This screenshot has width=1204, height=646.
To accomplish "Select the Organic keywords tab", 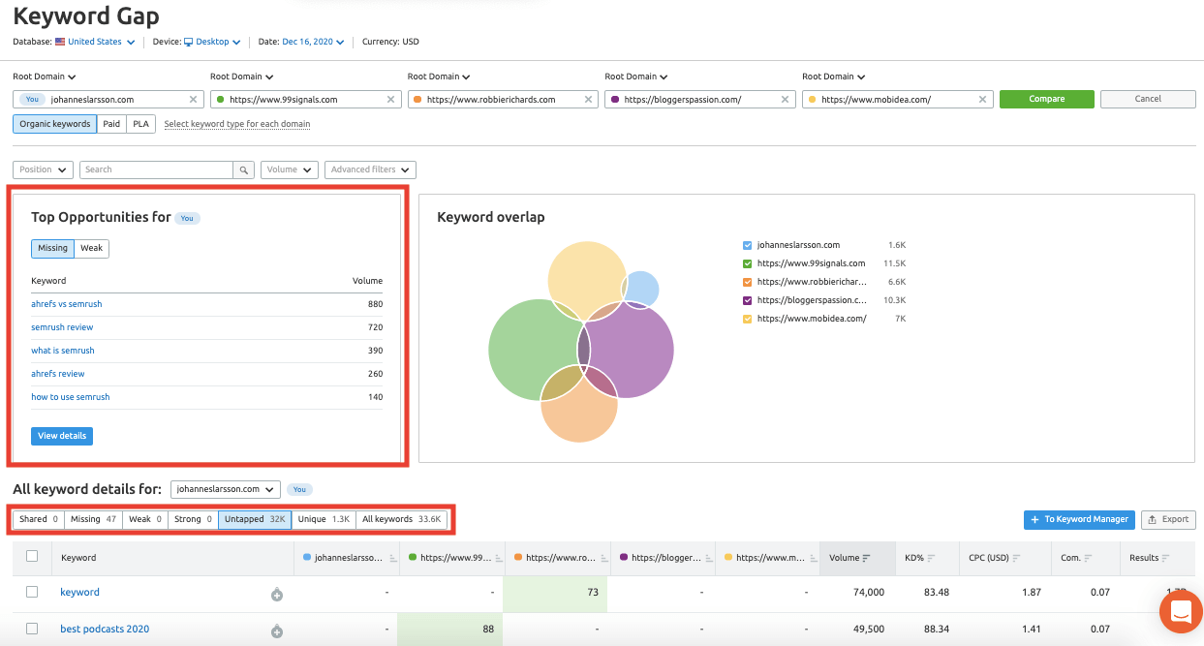I will 55,124.
